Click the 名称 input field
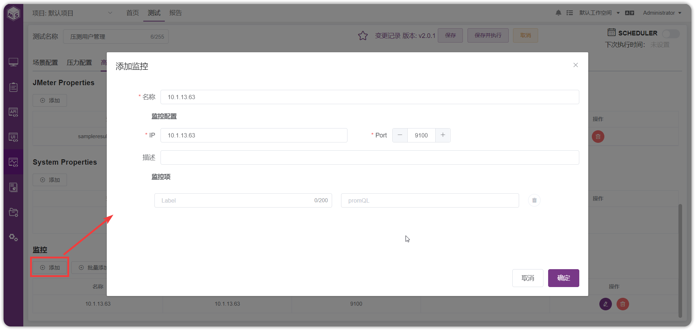Screen dimensions: 695x330 pos(370,97)
